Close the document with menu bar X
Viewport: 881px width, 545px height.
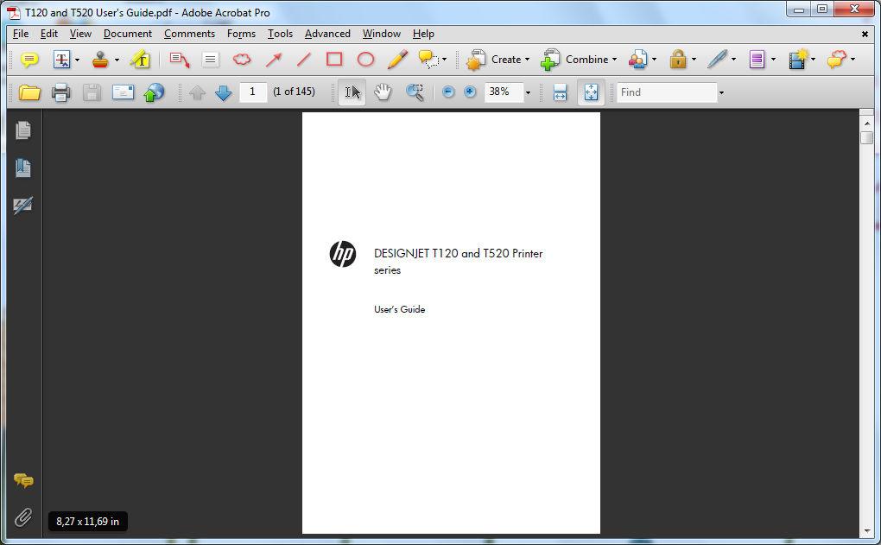(x=865, y=35)
